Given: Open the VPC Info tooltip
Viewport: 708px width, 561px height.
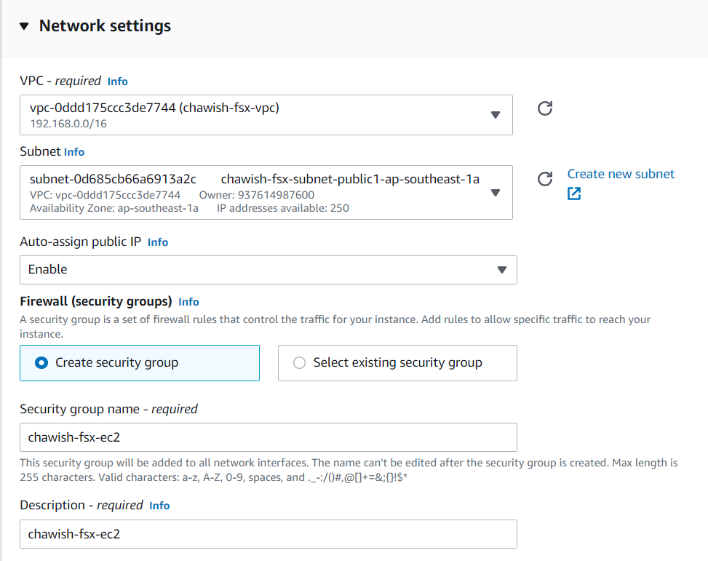Looking at the screenshot, I should 117,81.
